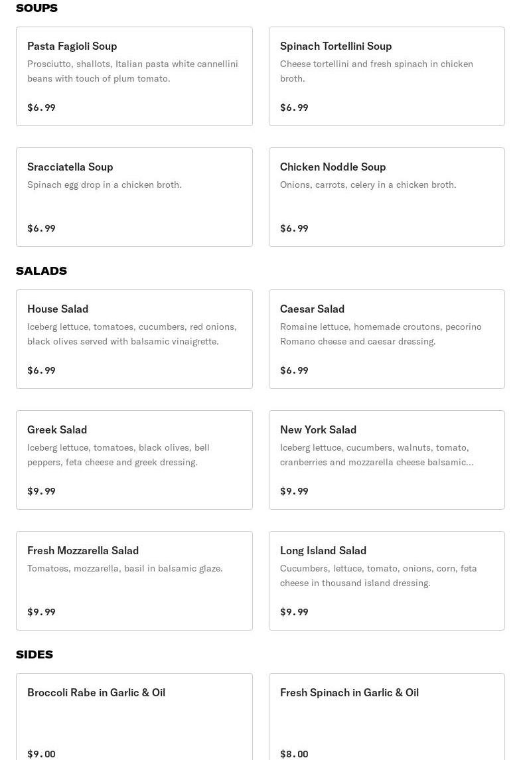The width and height of the screenshot is (521, 760).
Task: Click the SOUPS section heading
Action: [37, 8]
